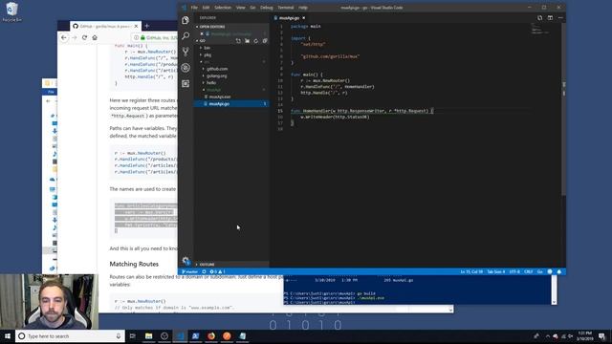The image size is (612, 344).
Task: Click the minimap code preview
Action: tap(539, 29)
